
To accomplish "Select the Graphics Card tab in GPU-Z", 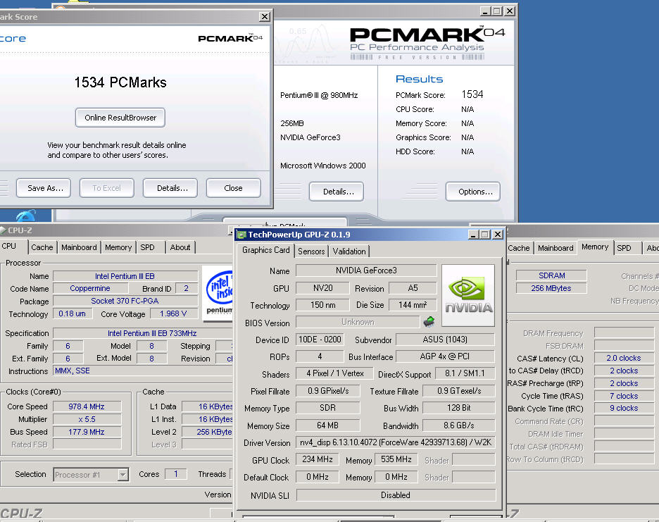I will click(x=265, y=250).
